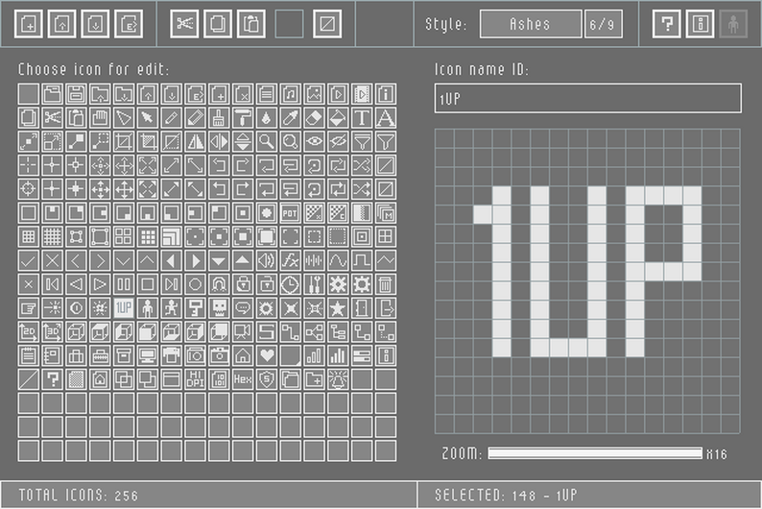Select the tools wrench and screwdriver icon

coord(314,284)
